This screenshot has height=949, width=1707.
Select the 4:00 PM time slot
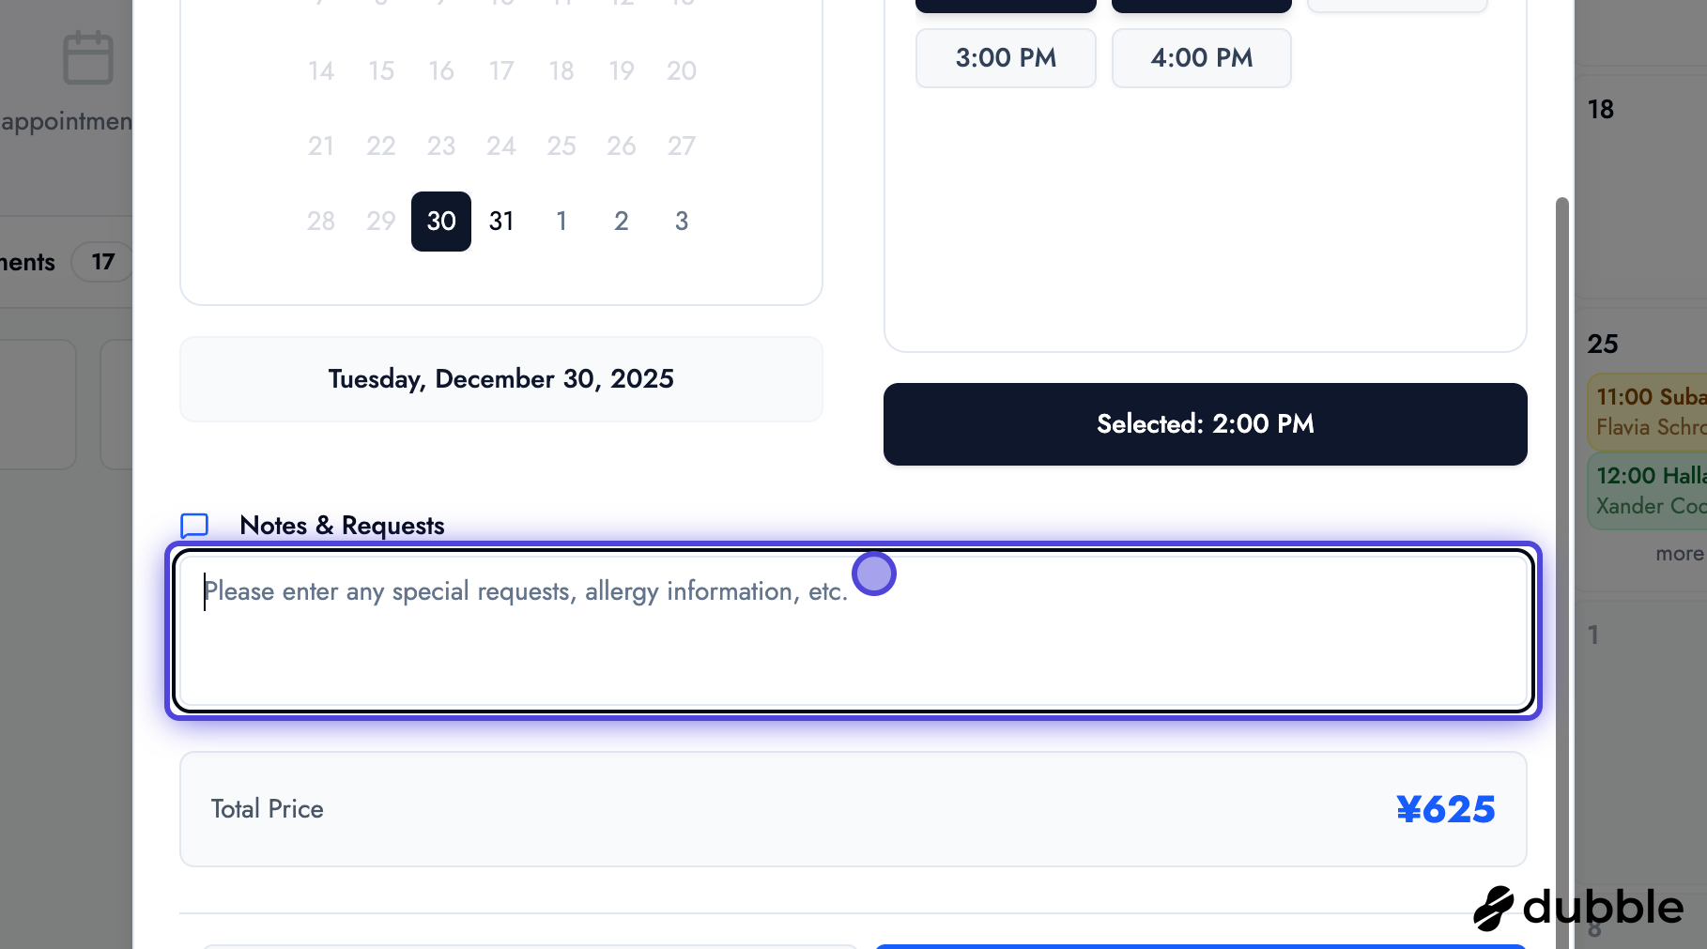click(x=1201, y=58)
